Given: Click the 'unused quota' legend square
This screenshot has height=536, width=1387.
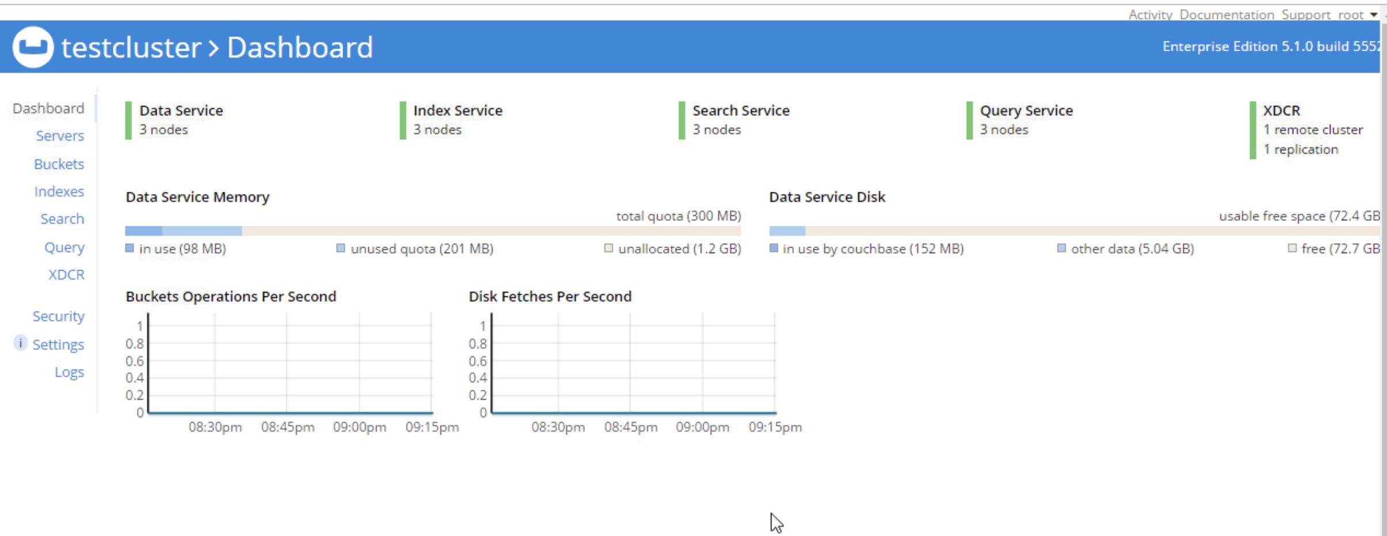Looking at the screenshot, I should tap(341, 248).
